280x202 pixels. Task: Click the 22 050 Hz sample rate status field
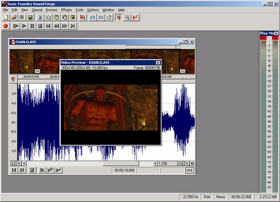point(190,197)
